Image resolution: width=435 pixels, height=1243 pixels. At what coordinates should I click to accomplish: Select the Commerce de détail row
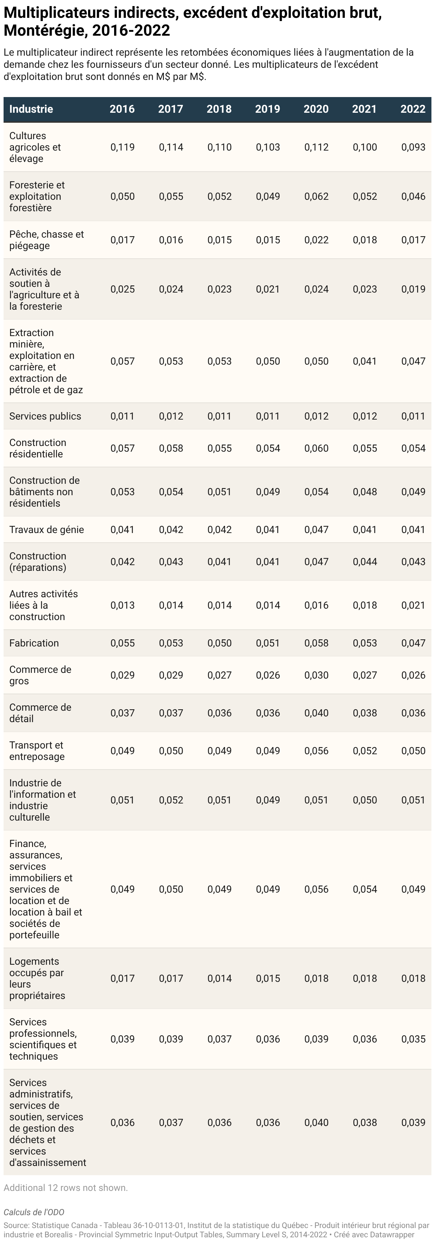217,713
